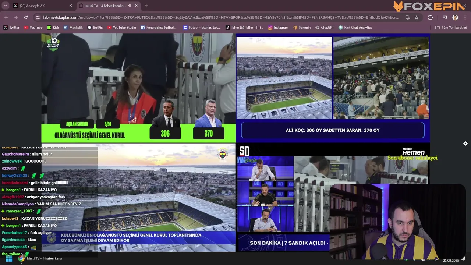The width and height of the screenshot is (471, 265).
Task: Open the YouTube bookmark
Action: 33,28
